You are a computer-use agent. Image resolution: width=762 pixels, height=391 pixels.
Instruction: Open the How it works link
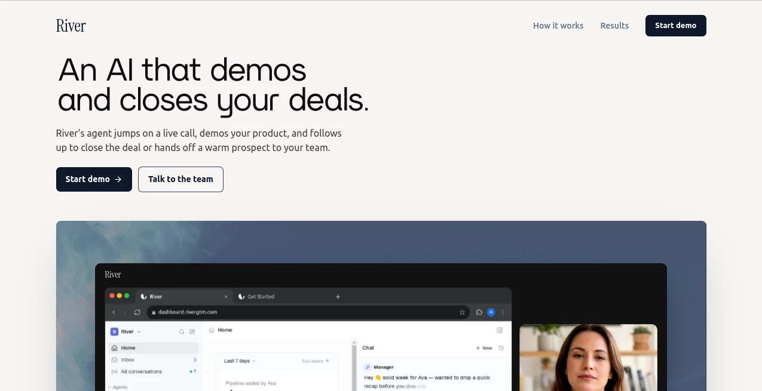coord(558,26)
